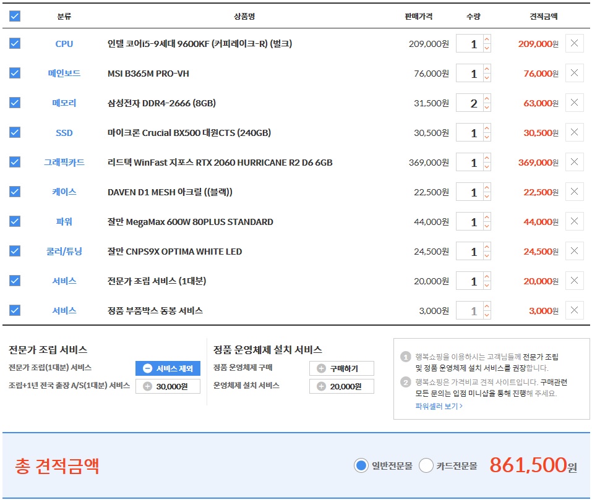This screenshot has height=500, width=592.
Task: Remove the 전문가 조립 서비스 (1대분) row
Action: click(x=574, y=281)
